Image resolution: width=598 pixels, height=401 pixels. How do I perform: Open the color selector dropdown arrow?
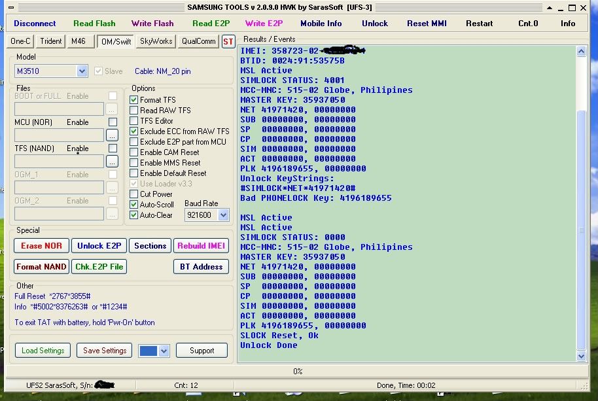[164, 351]
